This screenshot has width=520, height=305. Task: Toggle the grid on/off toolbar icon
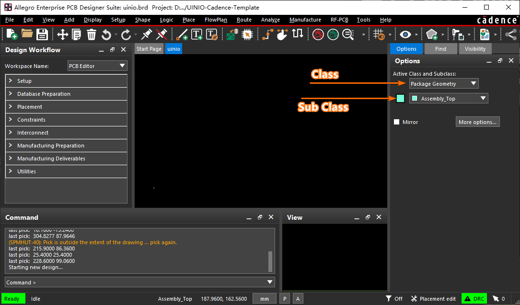click(379, 34)
